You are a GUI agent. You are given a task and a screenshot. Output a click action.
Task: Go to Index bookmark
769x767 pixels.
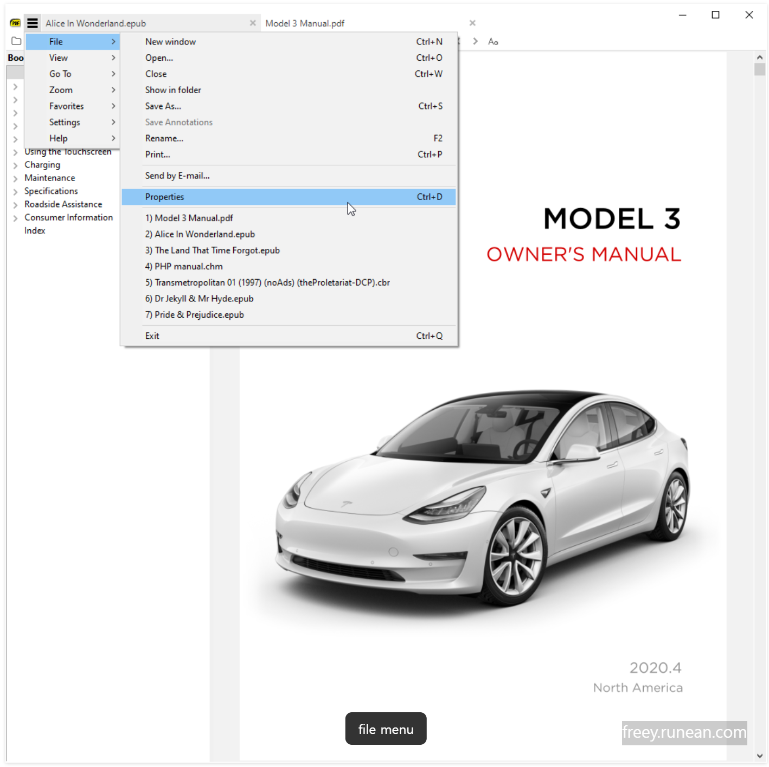(35, 230)
